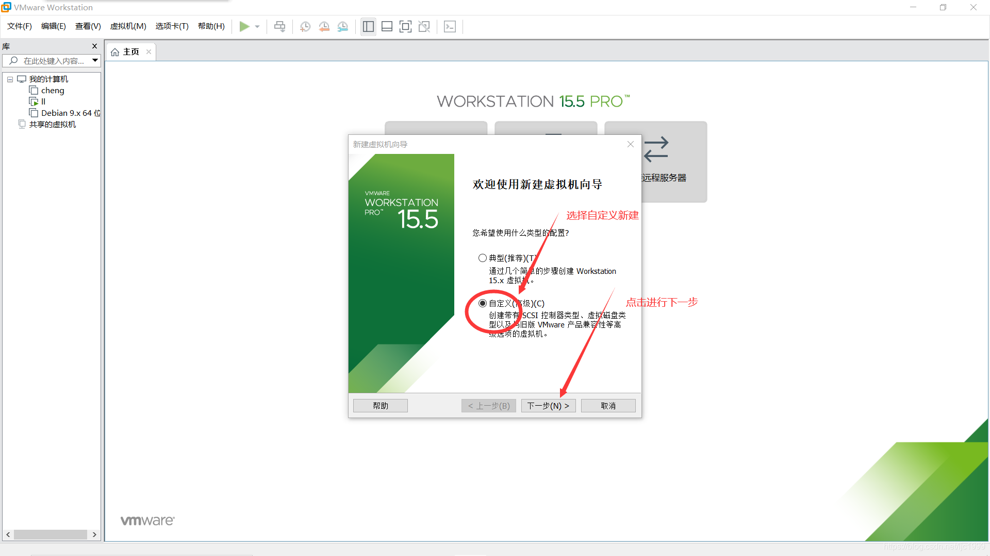Click the Unity mode toolbar icon
The height and width of the screenshot is (556, 990).
(x=424, y=26)
